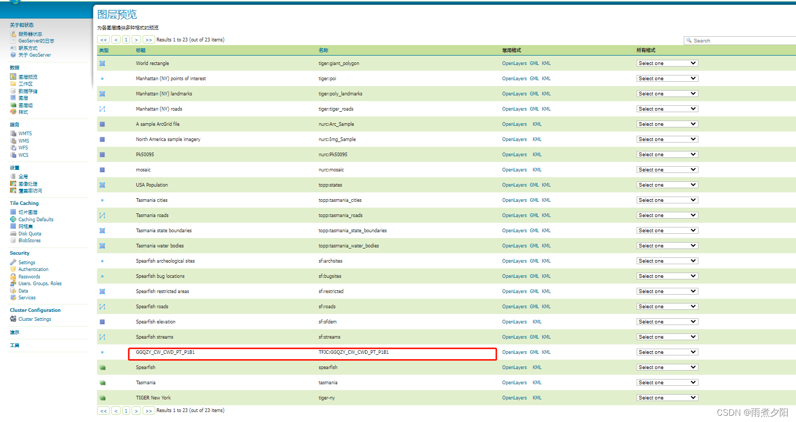Click the raster icon for Spearfish elevation
The height and width of the screenshot is (422, 796).
102,322
